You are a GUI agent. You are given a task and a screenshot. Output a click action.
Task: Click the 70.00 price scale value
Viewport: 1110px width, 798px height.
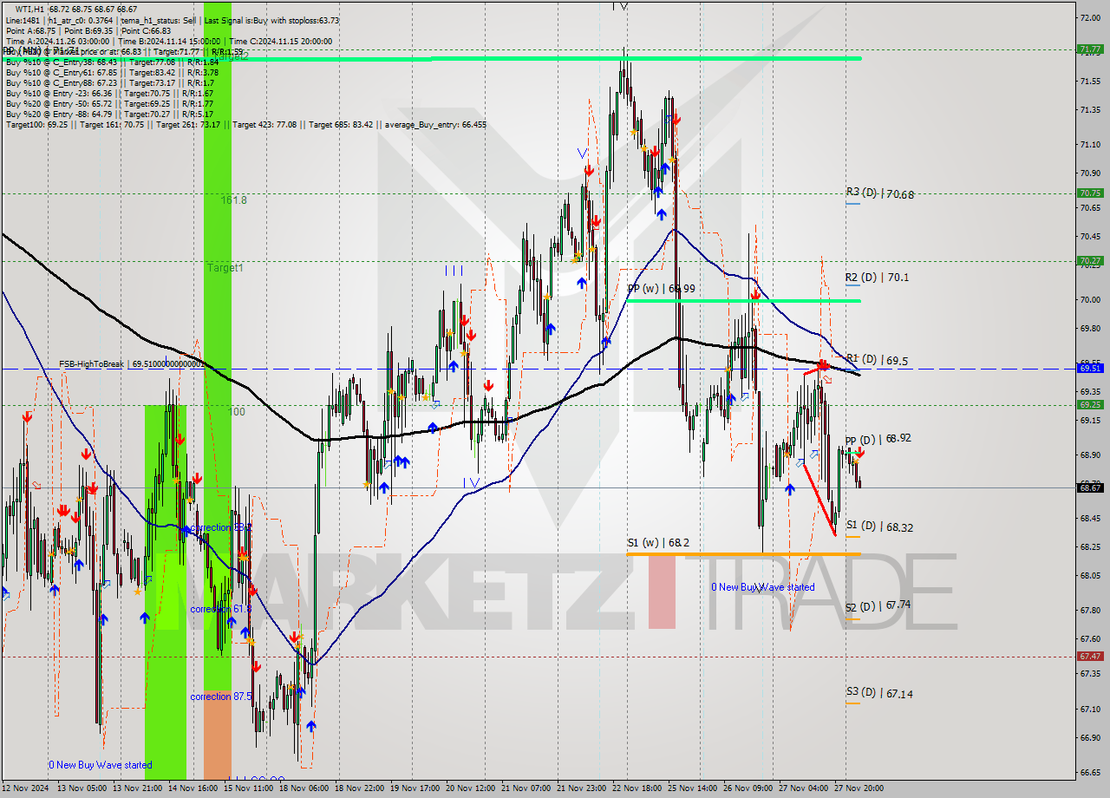pos(1090,300)
